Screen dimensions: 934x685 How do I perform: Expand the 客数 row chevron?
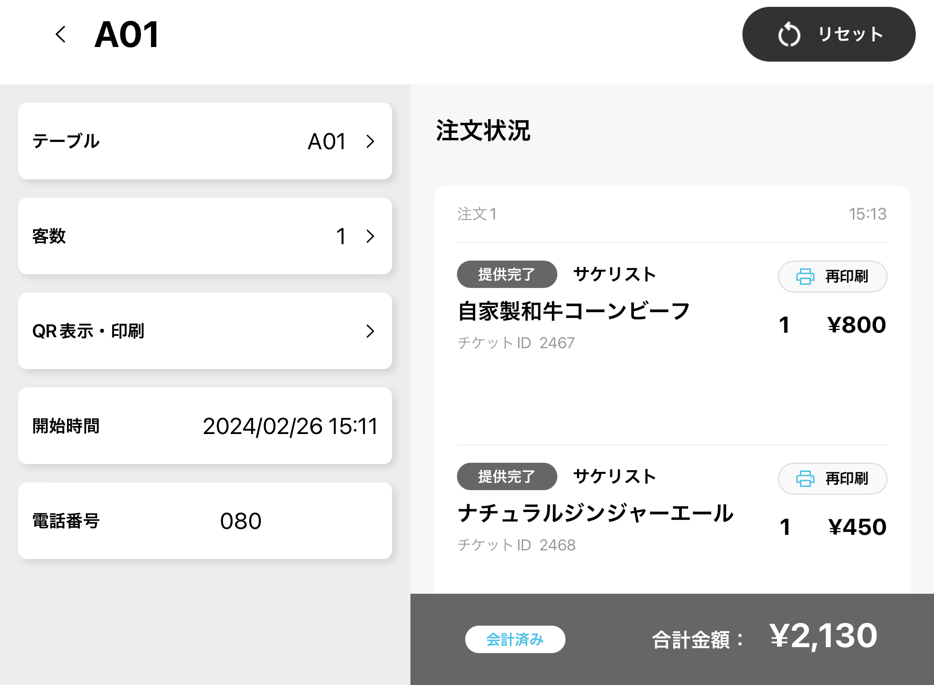370,236
